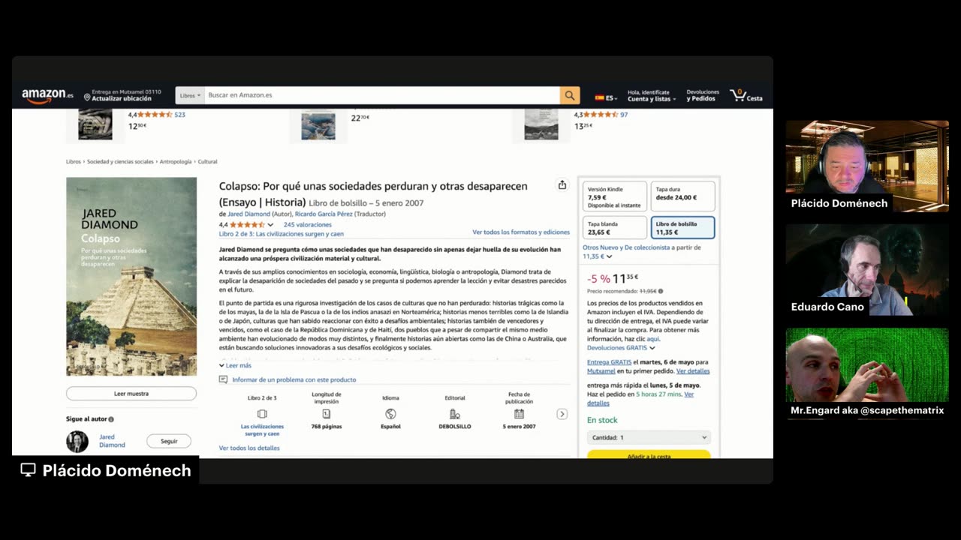Click 768 páginas text
Image resolution: width=961 pixels, height=540 pixels.
327,426
